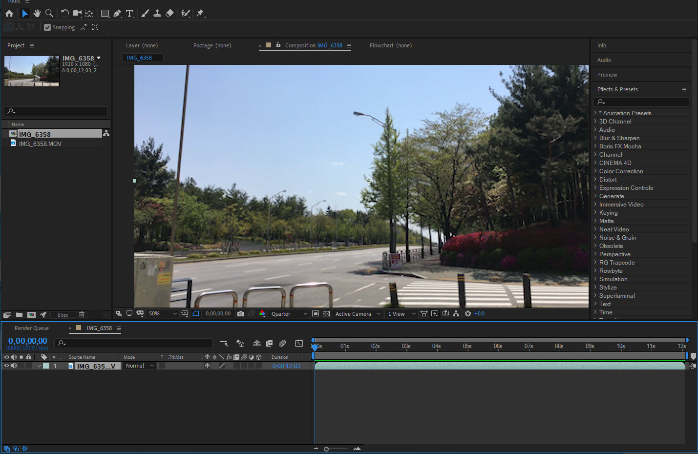Select the Hand tool
Image resolution: width=698 pixels, height=454 pixels.
[37, 13]
